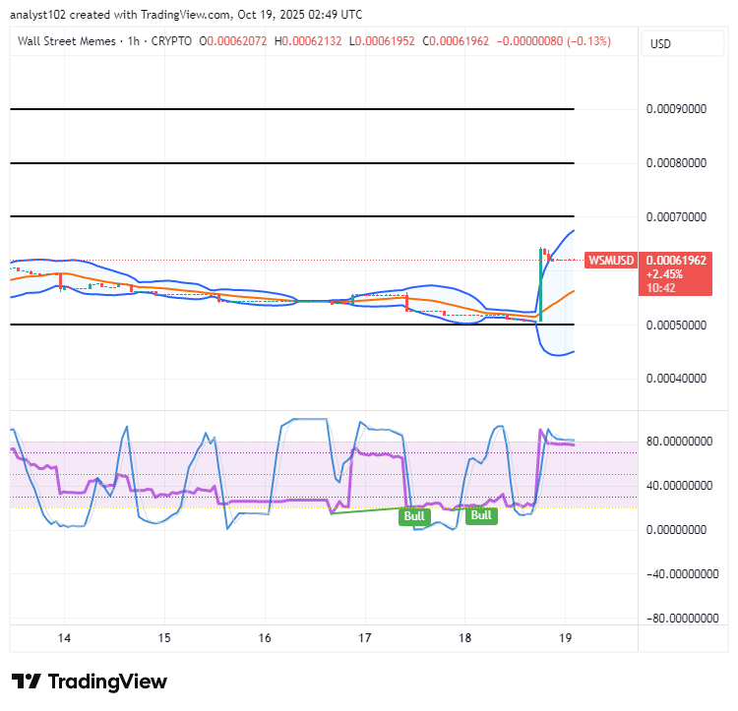Click the horizontal line at 0.00090000
Viewport: 738px width, 711px height.
[x=292, y=109]
